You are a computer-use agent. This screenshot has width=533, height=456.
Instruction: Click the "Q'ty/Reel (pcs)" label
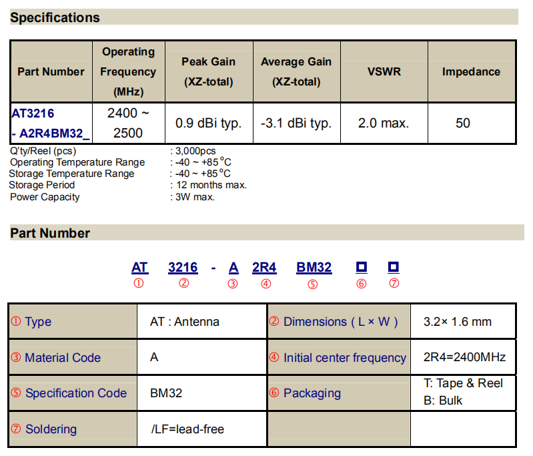click(43, 151)
